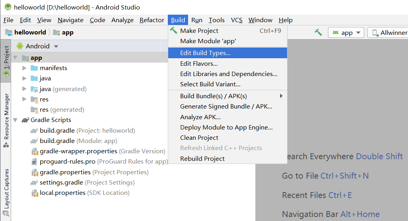Collapse the Gradle Scripts node
This screenshot has width=408, height=221.
[16, 120]
